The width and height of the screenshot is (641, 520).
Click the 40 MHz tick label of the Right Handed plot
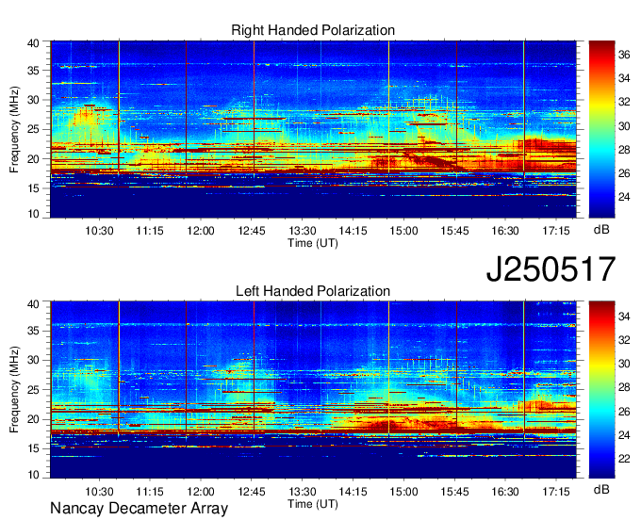(x=33, y=43)
